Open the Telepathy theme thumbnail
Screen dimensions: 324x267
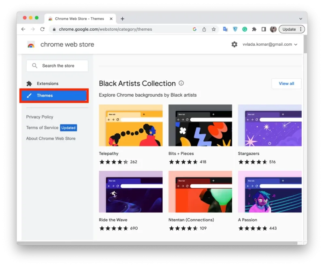[x=131, y=125]
